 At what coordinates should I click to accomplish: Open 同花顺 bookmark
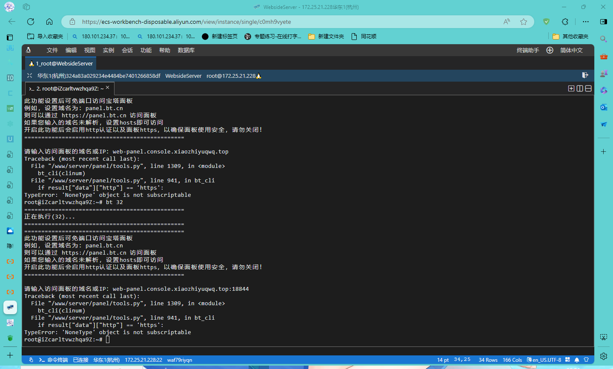364,37
